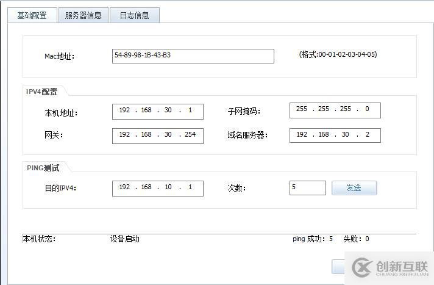Click the 本机状态 label

[x=39, y=239]
